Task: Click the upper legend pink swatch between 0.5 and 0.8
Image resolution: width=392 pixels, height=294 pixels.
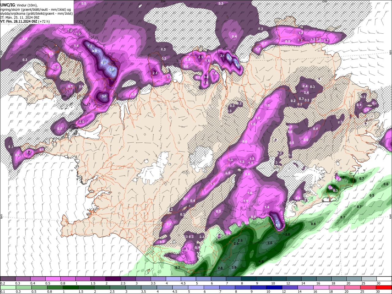Action: [x=53, y=279]
